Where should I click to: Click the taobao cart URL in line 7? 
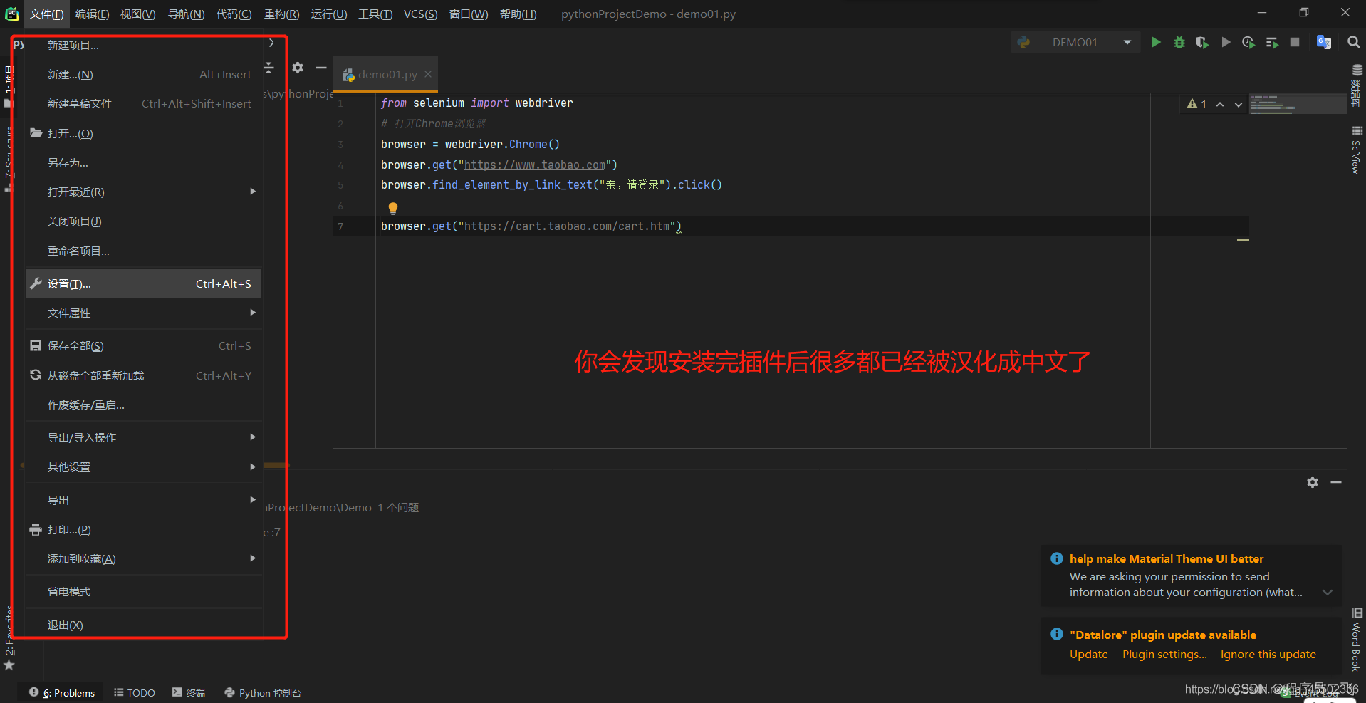coord(567,226)
